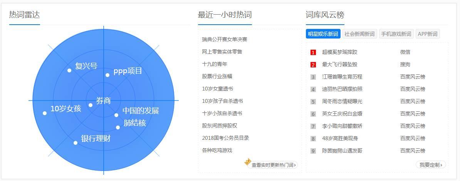
Task: Open the radar label 肺结核
Action: [135, 123]
